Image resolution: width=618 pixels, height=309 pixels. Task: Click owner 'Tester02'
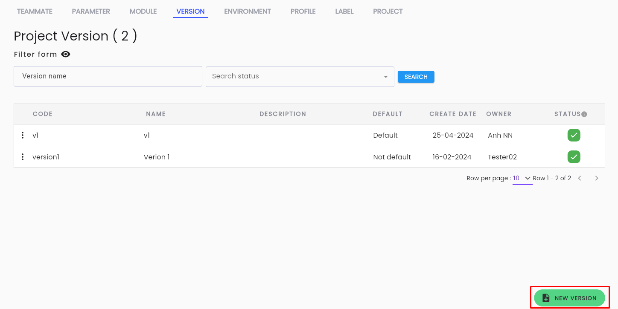click(502, 157)
